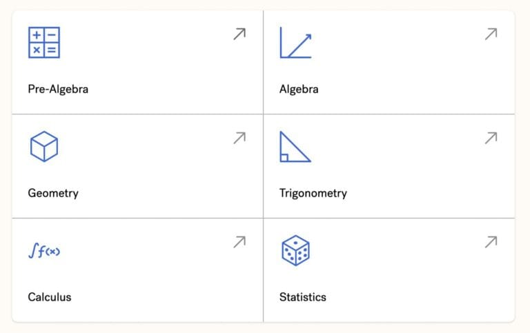The width and height of the screenshot is (530, 333).
Task: Select the Pre-Algebra text label
Action: [x=58, y=89]
